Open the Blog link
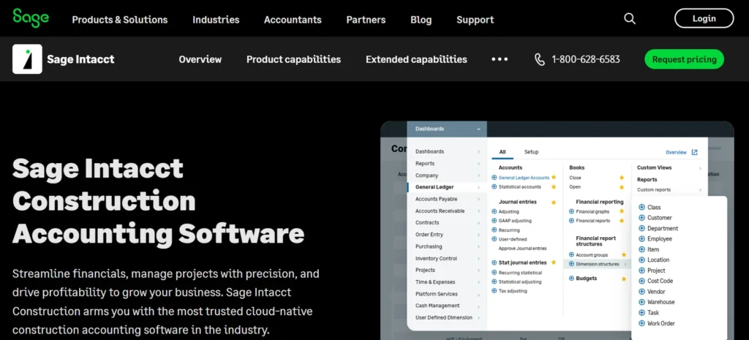The image size is (749, 340). click(421, 20)
